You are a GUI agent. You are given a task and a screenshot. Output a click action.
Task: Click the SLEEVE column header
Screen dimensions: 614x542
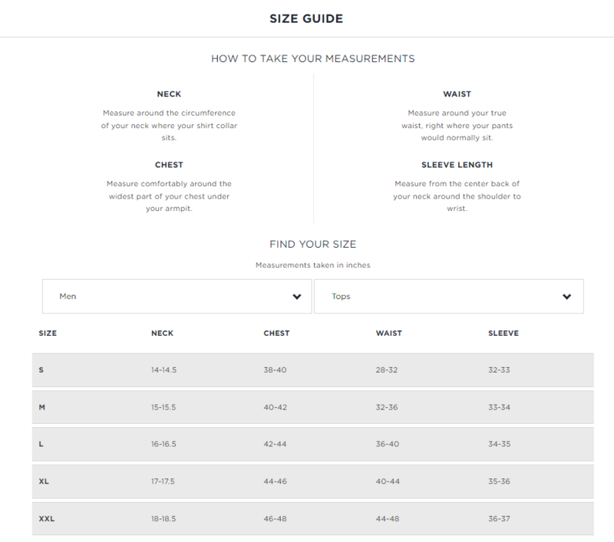coord(503,333)
